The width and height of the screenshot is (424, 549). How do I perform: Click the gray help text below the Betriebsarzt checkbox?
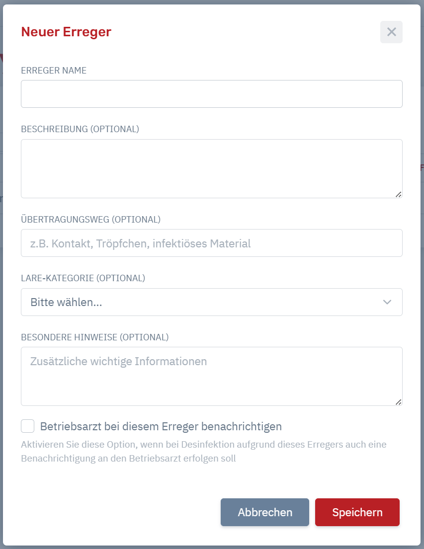pyautogui.click(x=204, y=451)
